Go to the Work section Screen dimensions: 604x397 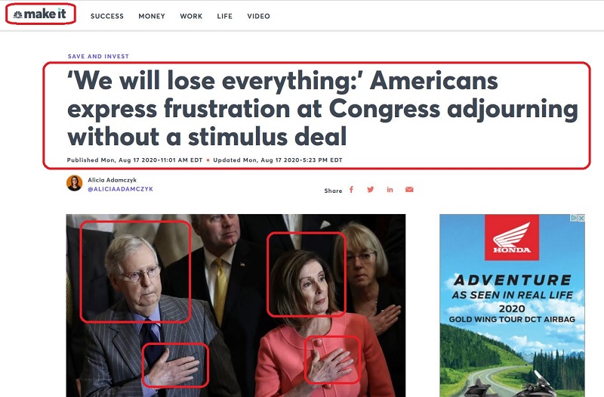[x=191, y=16]
